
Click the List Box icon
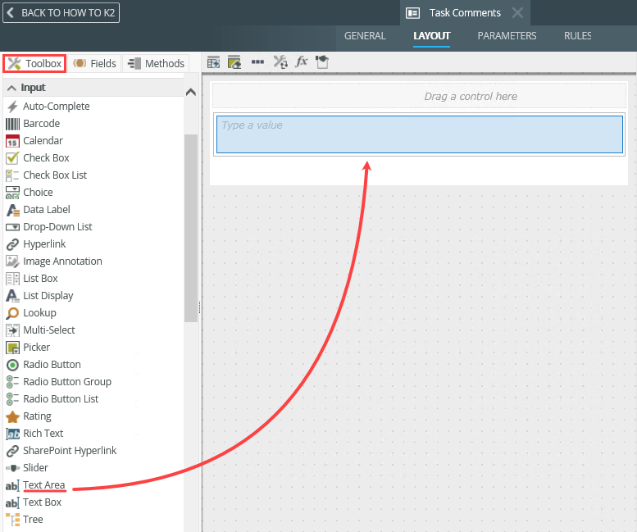pos(12,279)
